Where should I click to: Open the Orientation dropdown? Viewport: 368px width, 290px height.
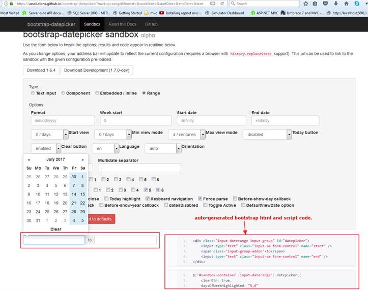(163, 148)
